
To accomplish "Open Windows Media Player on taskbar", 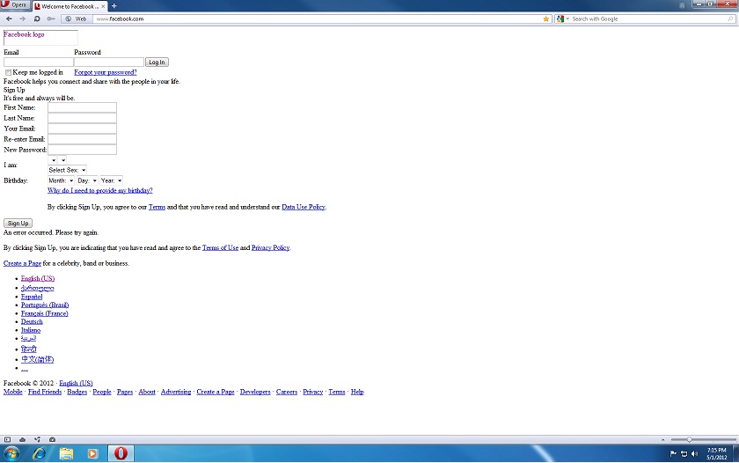I will pyautogui.click(x=92, y=453).
